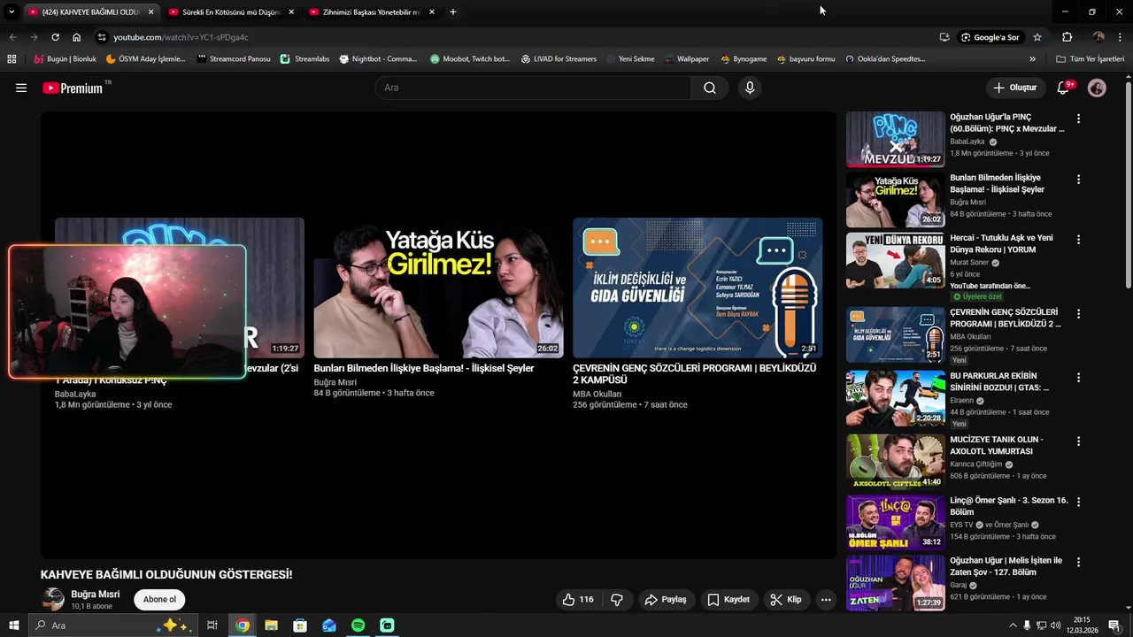Open Buğra Mısrı channel name link

tap(96, 595)
